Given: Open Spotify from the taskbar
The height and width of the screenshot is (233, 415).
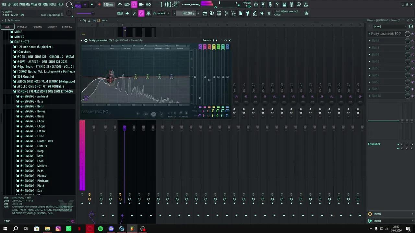Looking at the screenshot, I should click(101, 229).
